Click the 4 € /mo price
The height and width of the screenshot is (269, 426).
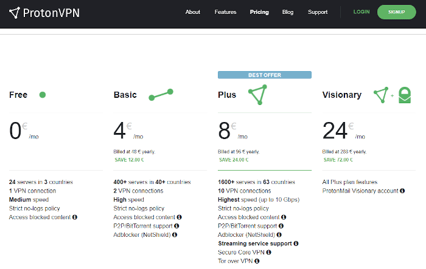128,131
